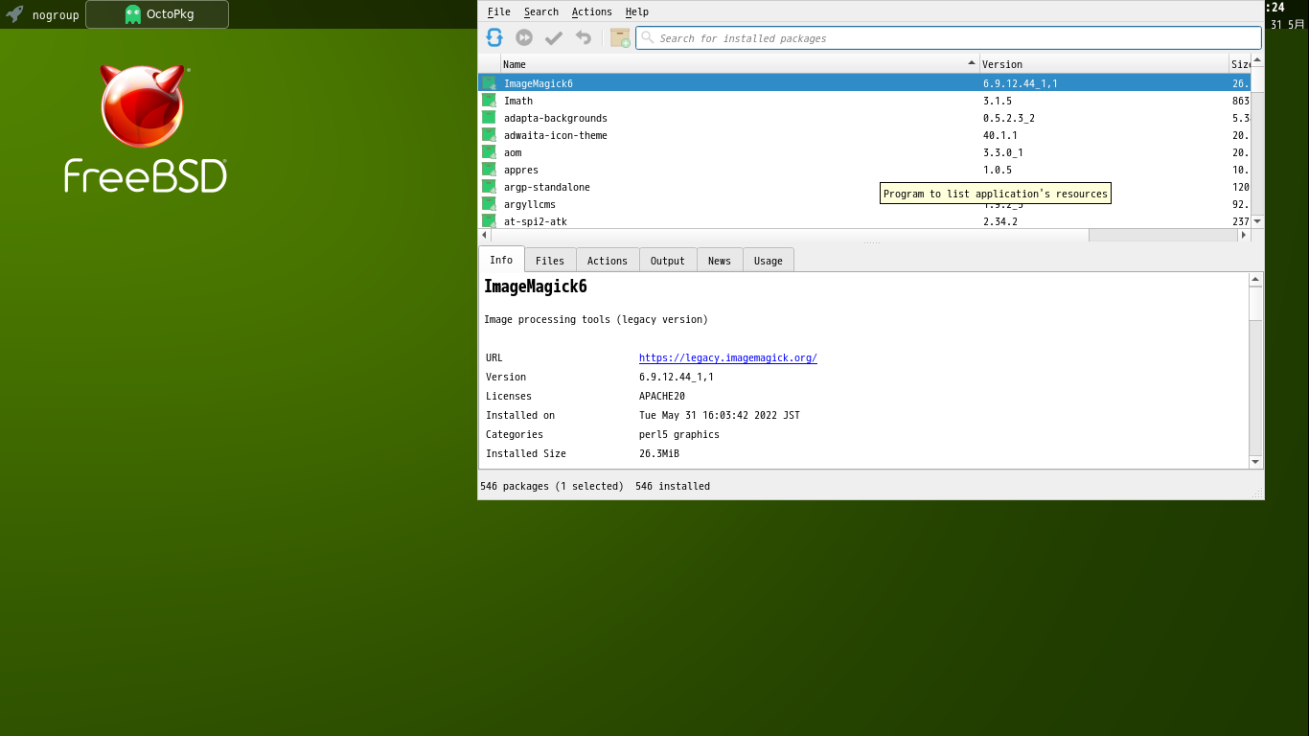Switch to the News tab
The image size is (1309, 736).
[x=719, y=261]
